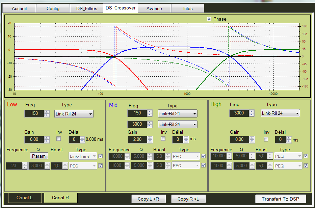Viewport: 315px width, 208px height.
Task: Toggle the Phase checkbox
Action: click(x=209, y=19)
